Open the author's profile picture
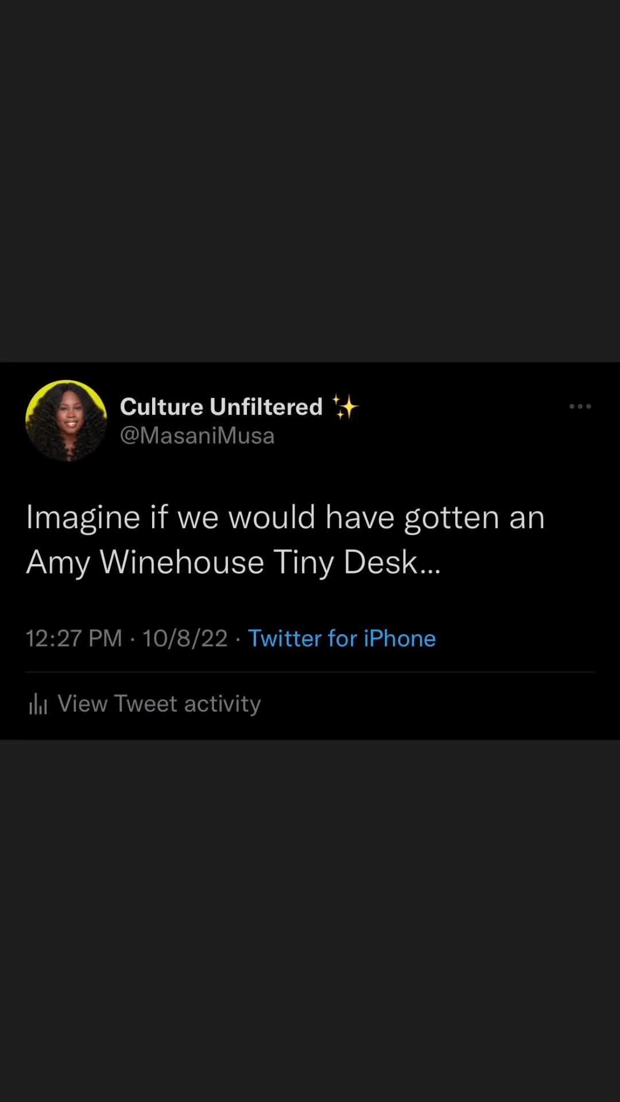Viewport: 620px width, 1102px height. tap(66, 421)
